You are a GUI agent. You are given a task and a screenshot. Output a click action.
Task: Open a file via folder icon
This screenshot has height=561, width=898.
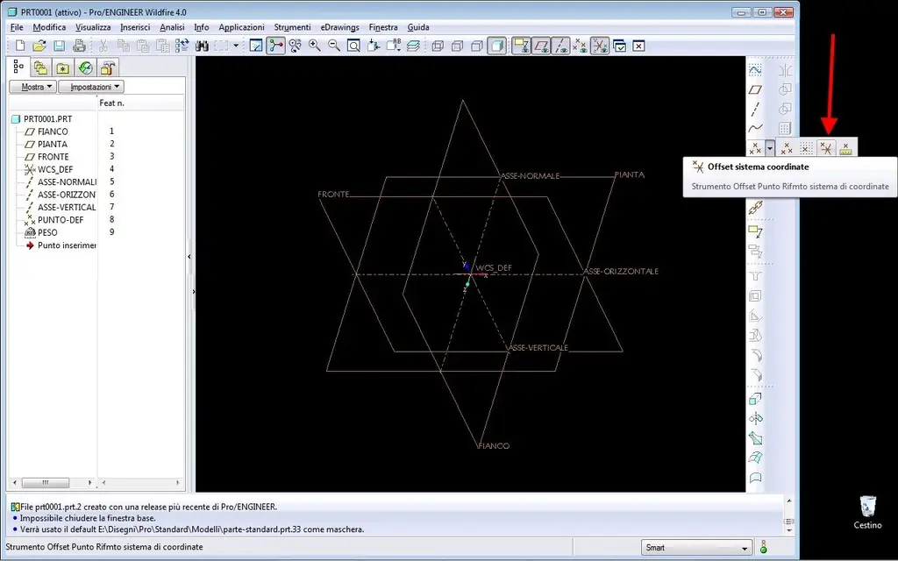tap(39, 46)
